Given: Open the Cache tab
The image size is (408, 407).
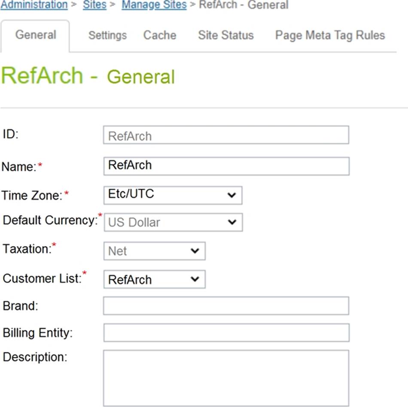Looking at the screenshot, I should click(x=160, y=35).
